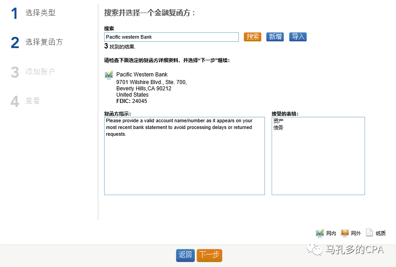
Task: Click the Pacific Western Bank result name
Action: point(142,75)
